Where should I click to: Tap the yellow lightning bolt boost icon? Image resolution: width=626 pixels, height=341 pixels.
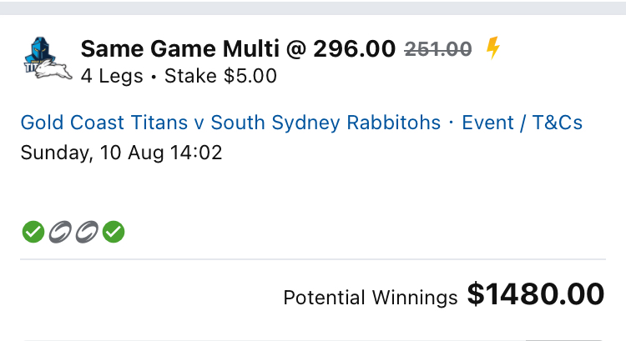(492, 49)
